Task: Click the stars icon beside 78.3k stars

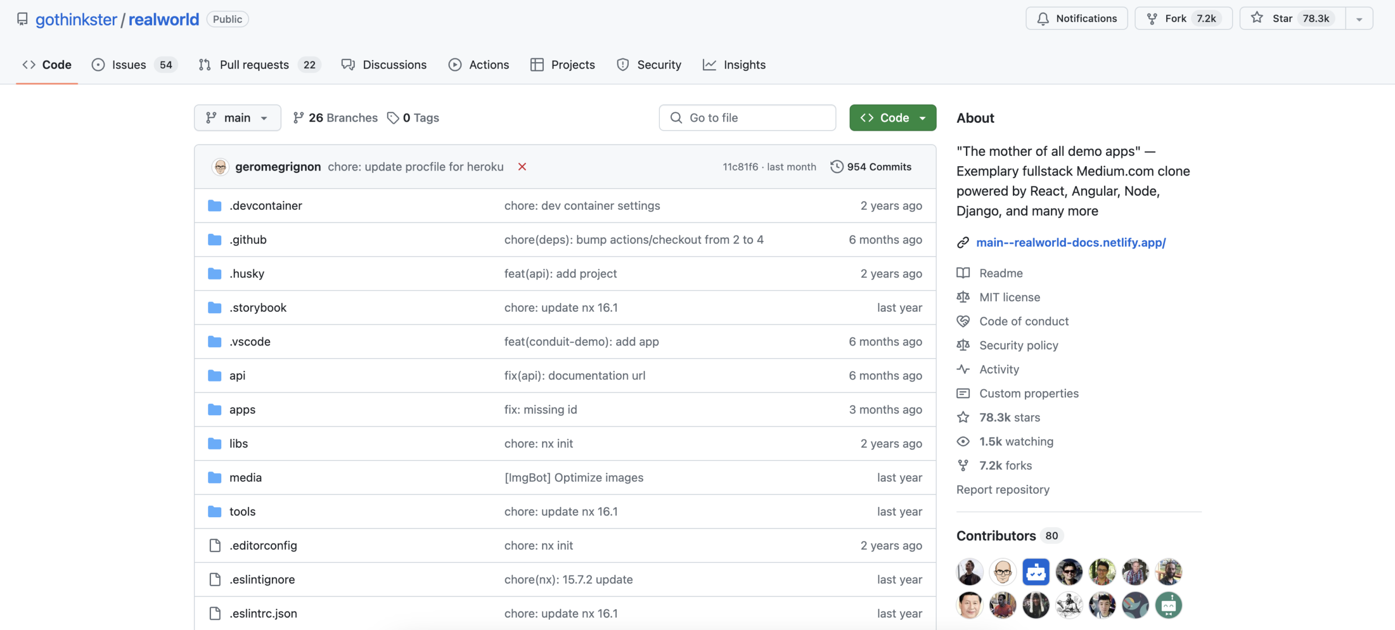Action: tap(963, 417)
